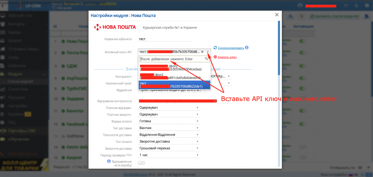Collapse the active API key dropdown arrow
373x177 pixels.
tap(208, 52)
